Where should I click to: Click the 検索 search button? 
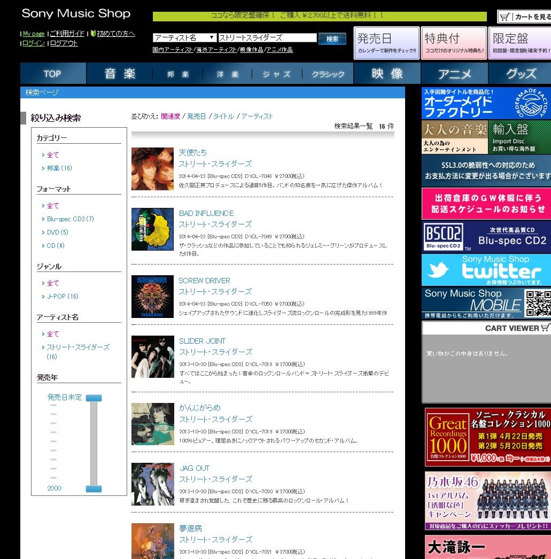pyautogui.click(x=332, y=39)
